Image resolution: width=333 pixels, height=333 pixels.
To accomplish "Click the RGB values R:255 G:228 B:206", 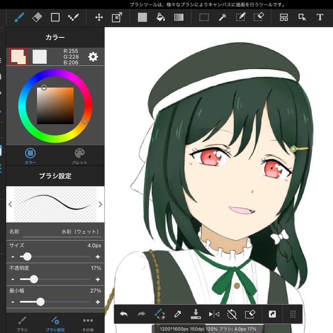I will click(71, 57).
